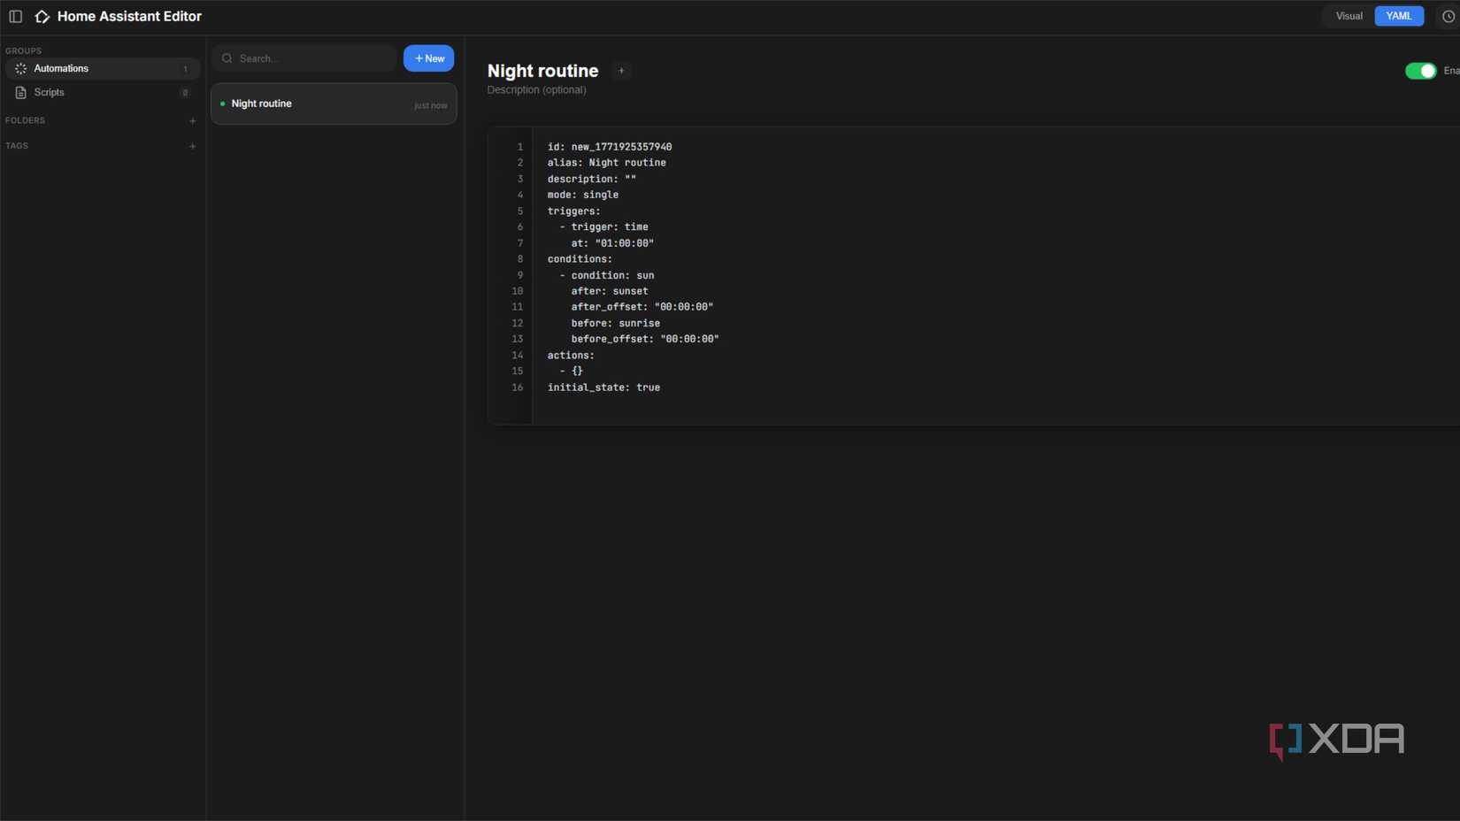Click the 'after: sunset' line
This screenshot has width=1460, height=821.
click(610, 291)
